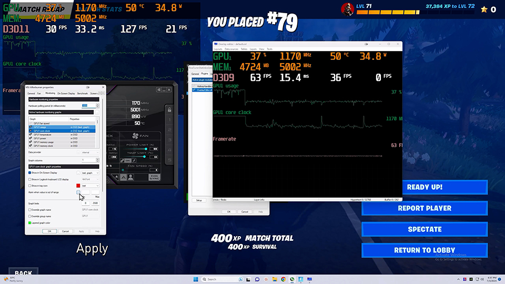Check Override graph name option
This screenshot has width=505, height=284.
(x=29, y=210)
